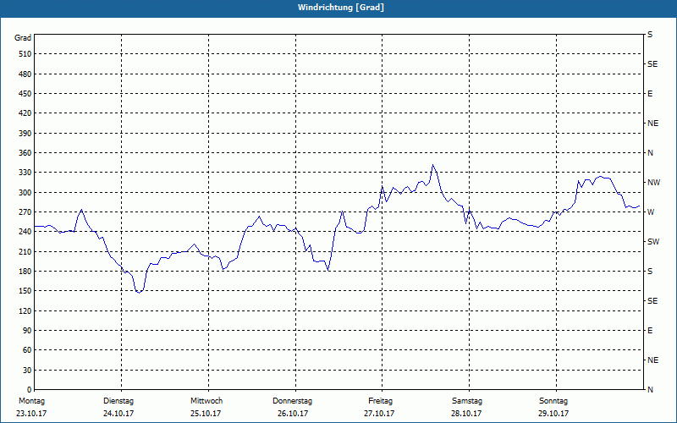Select the Samstag 28.10.17 date label
677x423 pixels.
tap(467, 407)
